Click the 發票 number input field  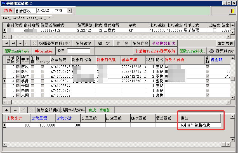click(78, 51)
